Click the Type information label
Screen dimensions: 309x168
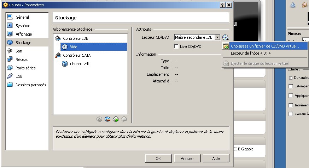click(166, 61)
